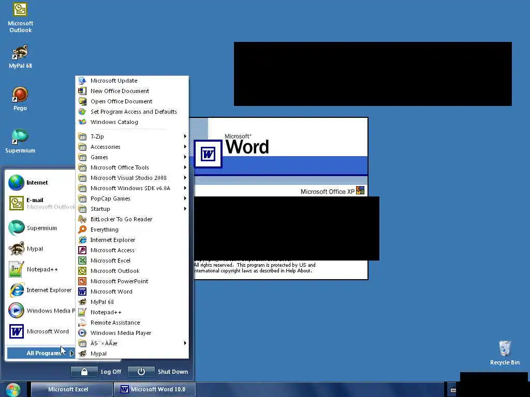The image size is (530, 397).
Task: Click the All Programs button
Action: click(x=40, y=353)
